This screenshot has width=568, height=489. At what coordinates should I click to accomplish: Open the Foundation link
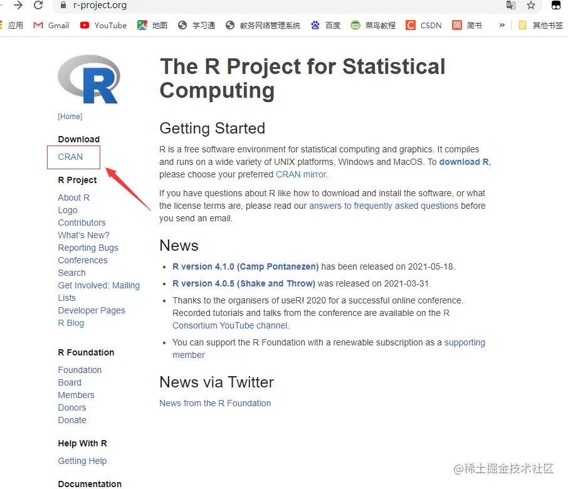click(80, 370)
